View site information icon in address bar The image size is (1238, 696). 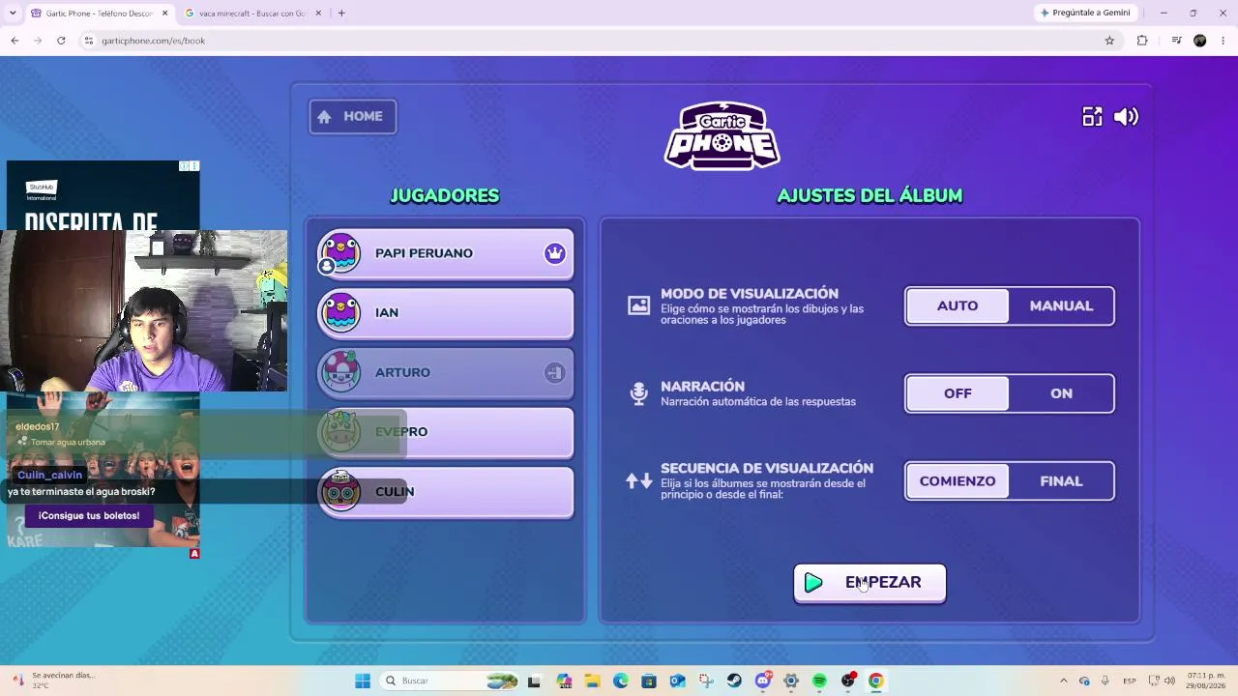coord(88,41)
